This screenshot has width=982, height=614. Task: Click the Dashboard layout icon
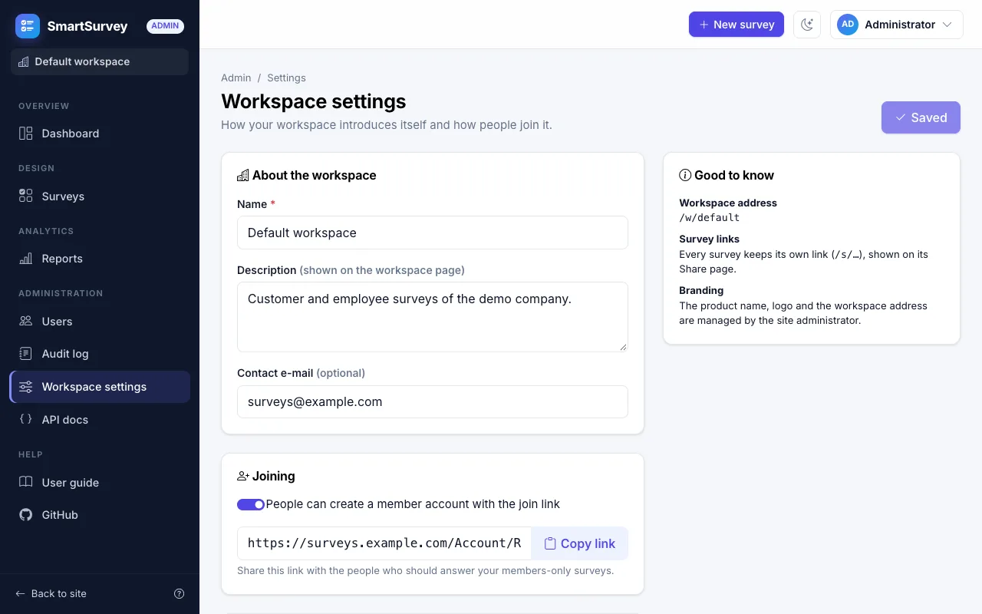click(26, 134)
